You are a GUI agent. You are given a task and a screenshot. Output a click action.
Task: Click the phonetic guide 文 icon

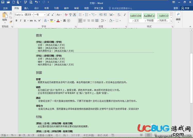click(70, 15)
